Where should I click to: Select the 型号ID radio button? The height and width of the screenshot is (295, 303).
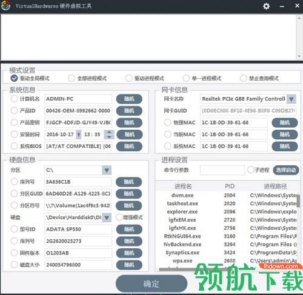[x=14, y=229]
